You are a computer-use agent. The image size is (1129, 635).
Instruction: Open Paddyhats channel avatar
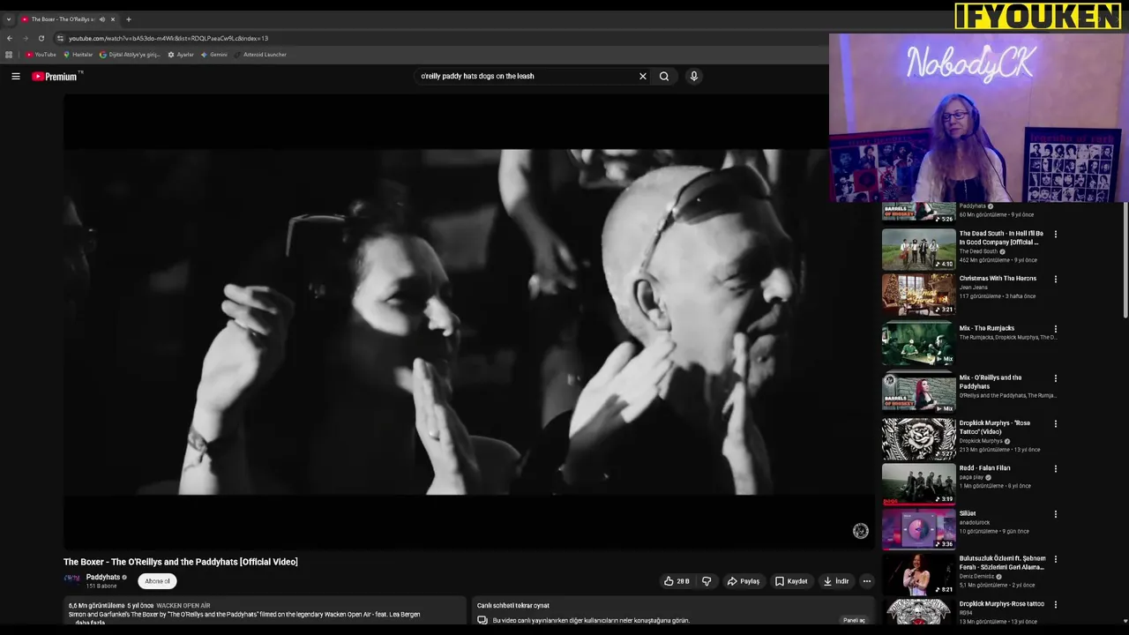pyautogui.click(x=71, y=579)
